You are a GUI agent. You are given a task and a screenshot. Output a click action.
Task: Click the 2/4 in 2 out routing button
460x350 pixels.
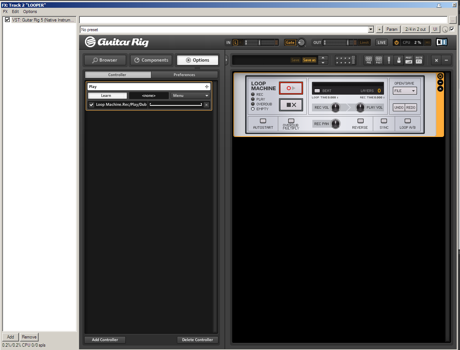click(415, 29)
